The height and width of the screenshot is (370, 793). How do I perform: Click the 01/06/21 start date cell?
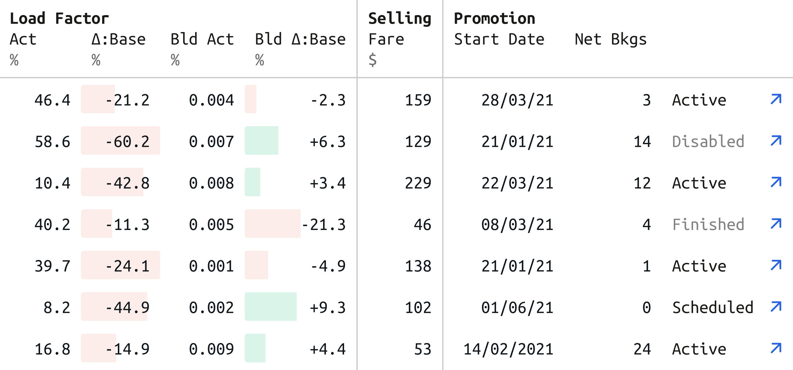click(x=517, y=308)
